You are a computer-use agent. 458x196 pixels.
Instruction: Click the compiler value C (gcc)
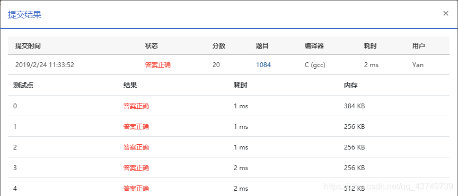point(315,65)
